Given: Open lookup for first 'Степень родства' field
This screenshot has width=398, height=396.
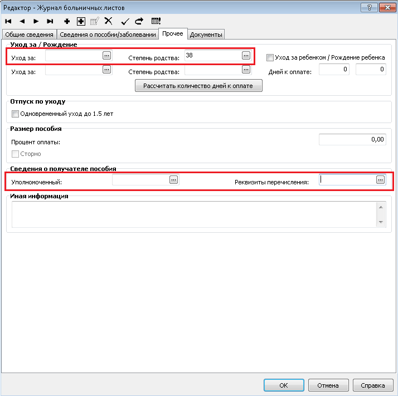Looking at the screenshot, I should (x=246, y=55).
